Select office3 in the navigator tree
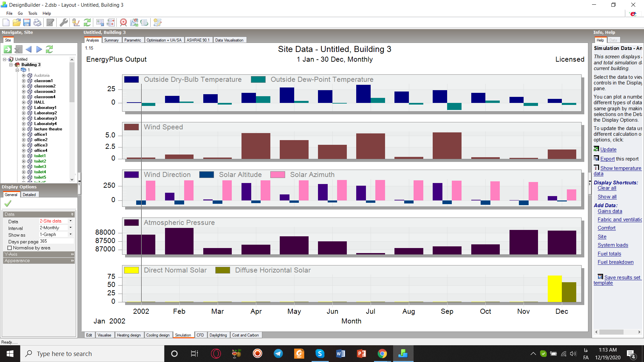The image size is (644, 362). tap(41, 145)
